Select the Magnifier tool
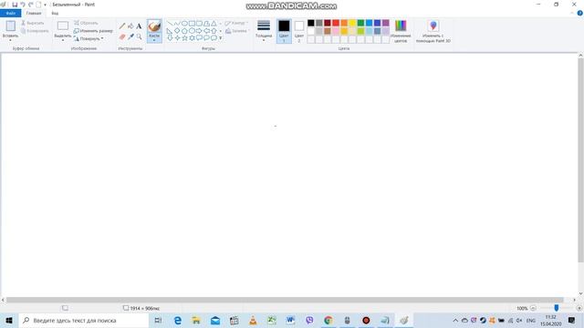 click(x=139, y=36)
